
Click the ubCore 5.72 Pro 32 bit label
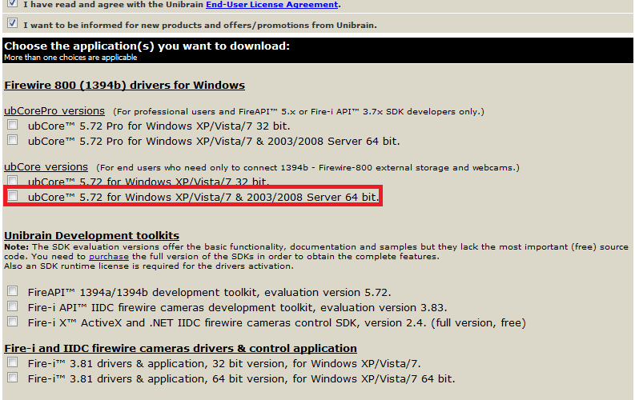[x=159, y=126]
